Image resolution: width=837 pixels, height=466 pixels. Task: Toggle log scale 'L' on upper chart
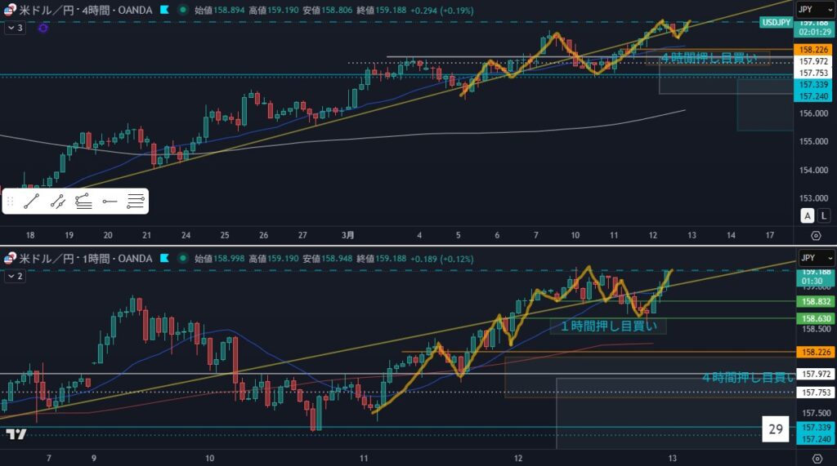pyautogui.click(x=823, y=215)
